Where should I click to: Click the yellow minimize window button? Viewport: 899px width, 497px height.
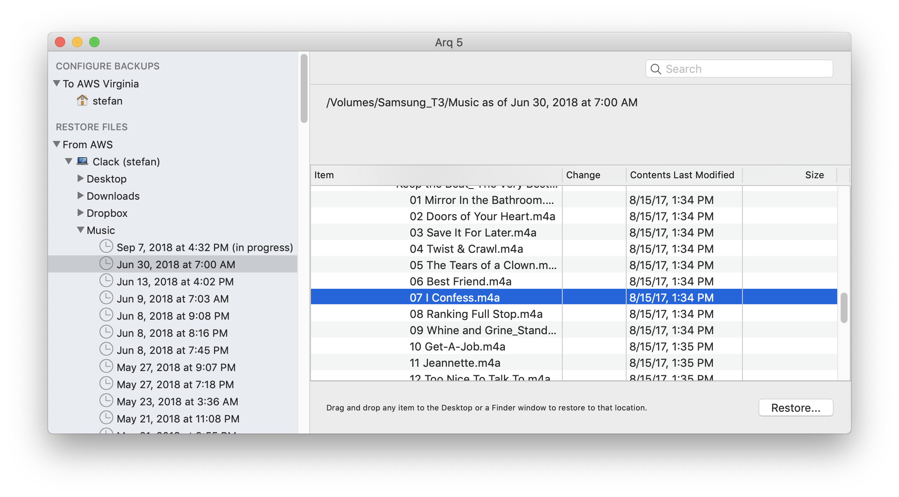[77, 42]
